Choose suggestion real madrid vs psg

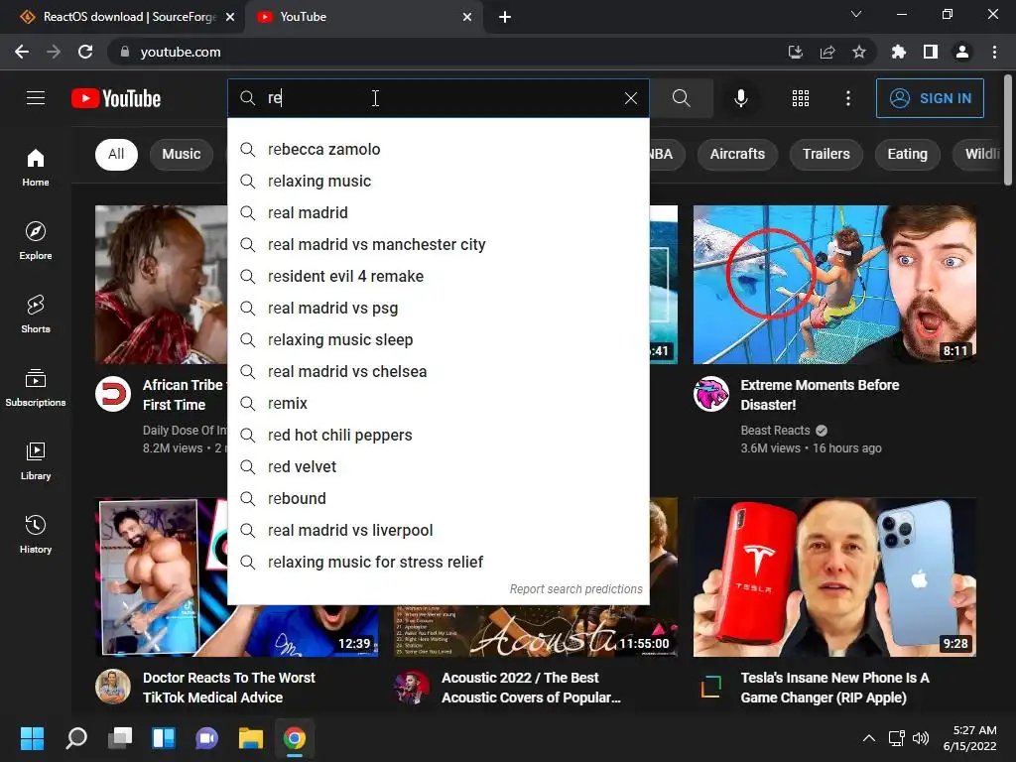(438, 308)
